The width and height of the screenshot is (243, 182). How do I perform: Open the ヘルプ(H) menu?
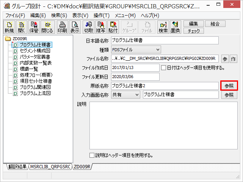tap(150, 16)
